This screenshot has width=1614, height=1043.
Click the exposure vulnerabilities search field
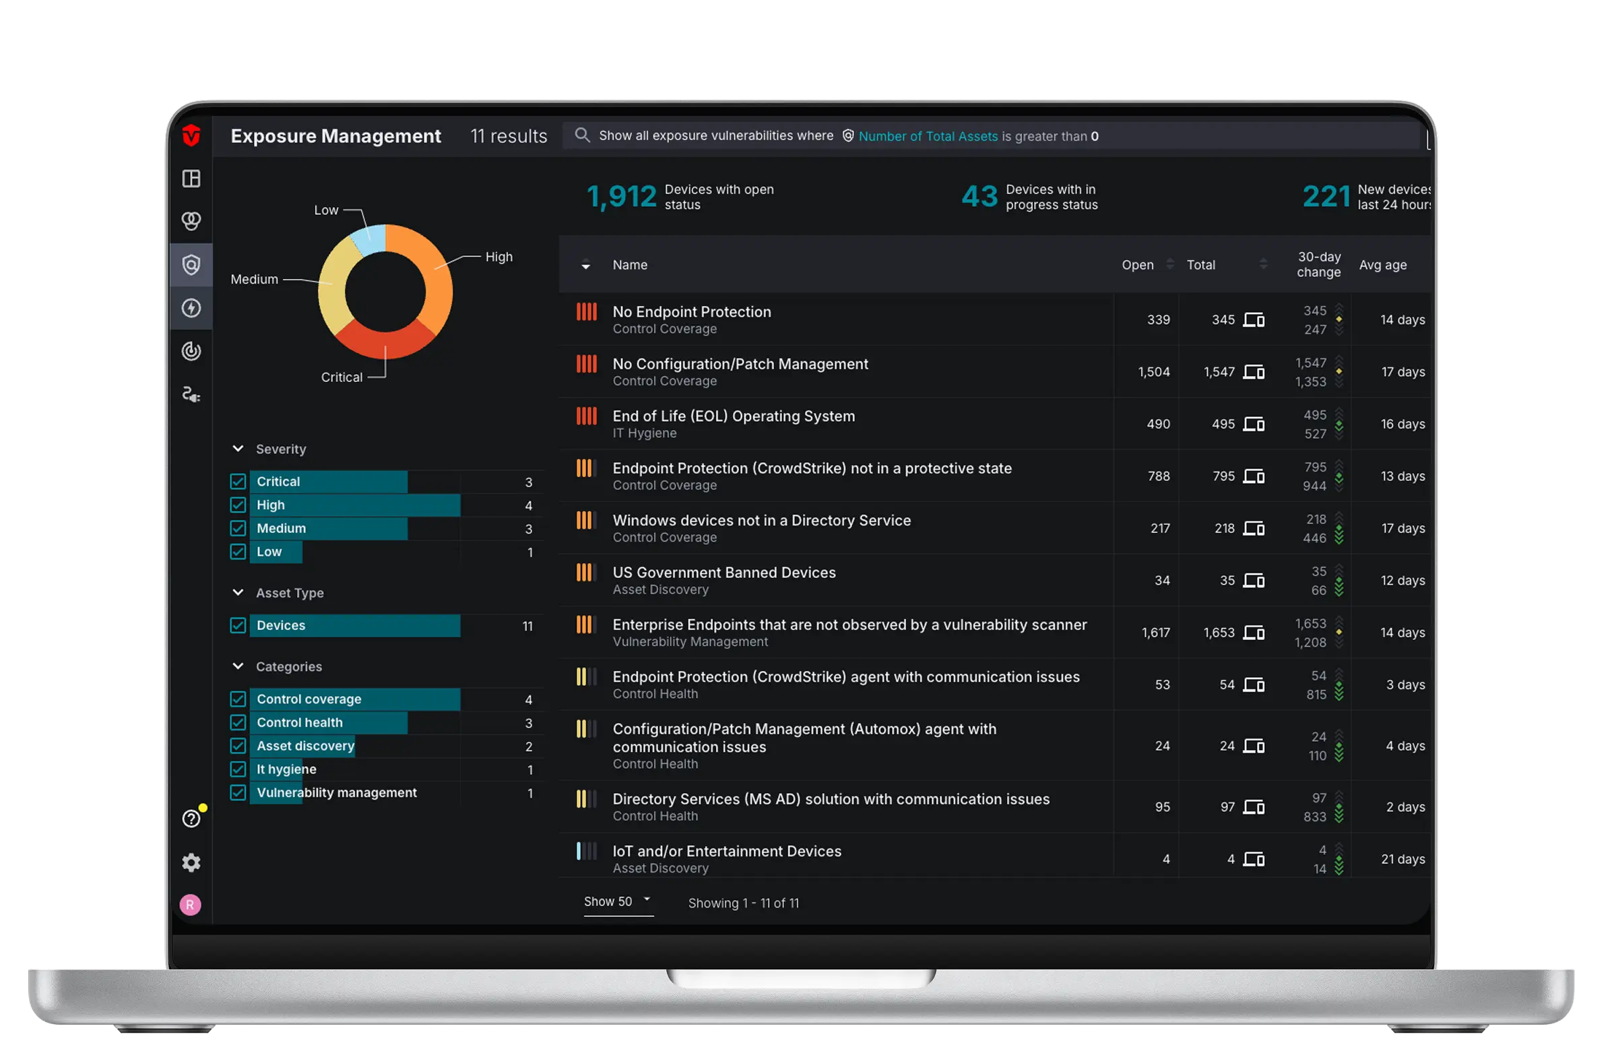[992, 135]
